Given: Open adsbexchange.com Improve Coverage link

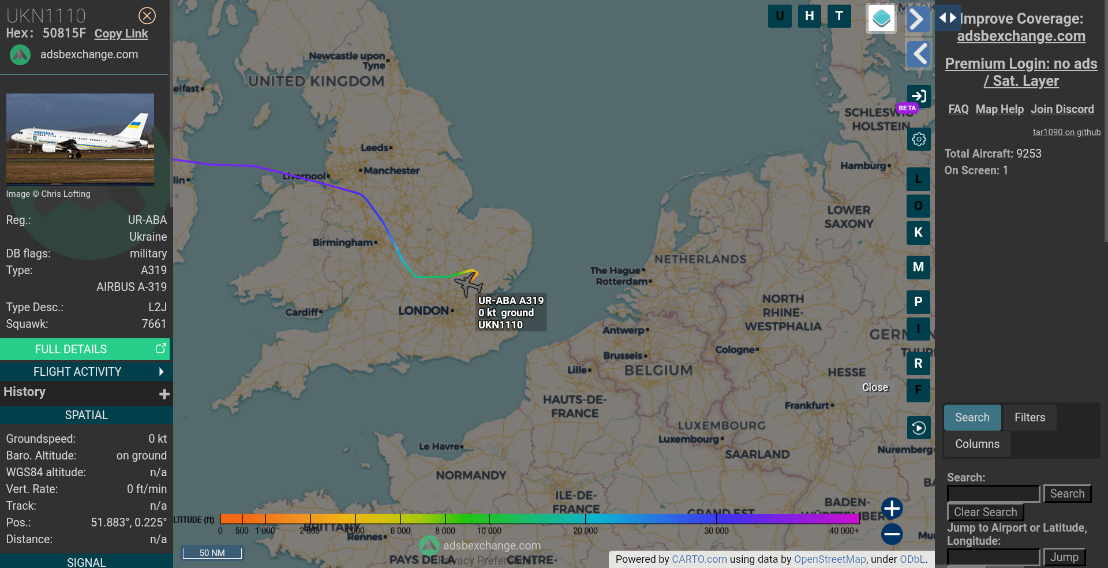Looking at the screenshot, I should pos(1021,36).
